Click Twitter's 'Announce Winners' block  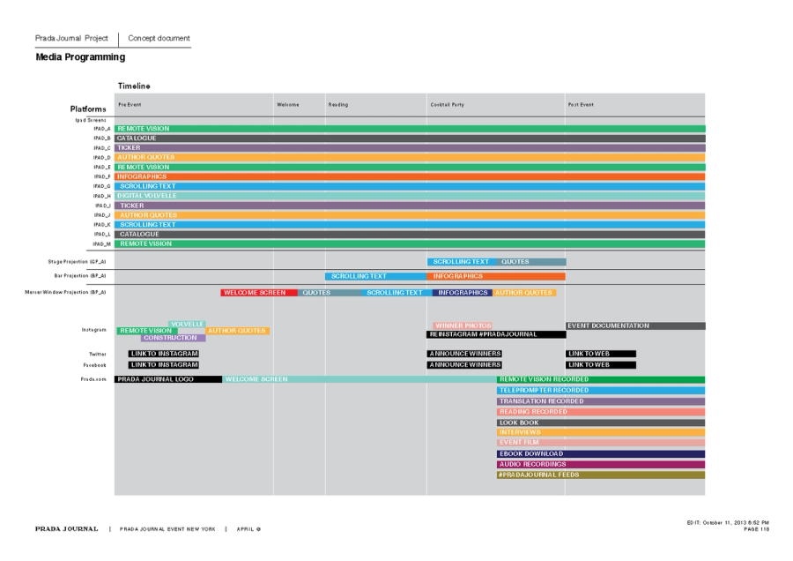(464, 354)
